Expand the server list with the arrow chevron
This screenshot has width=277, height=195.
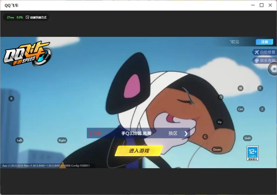186,134
